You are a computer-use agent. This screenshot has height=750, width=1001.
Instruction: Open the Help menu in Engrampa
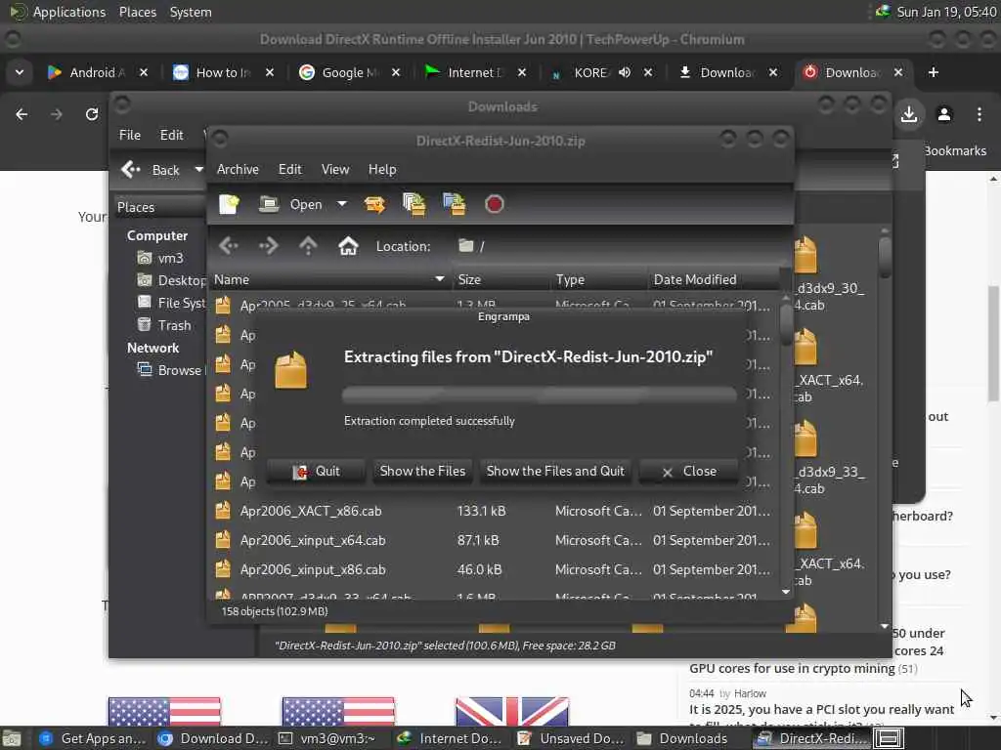pos(382,169)
